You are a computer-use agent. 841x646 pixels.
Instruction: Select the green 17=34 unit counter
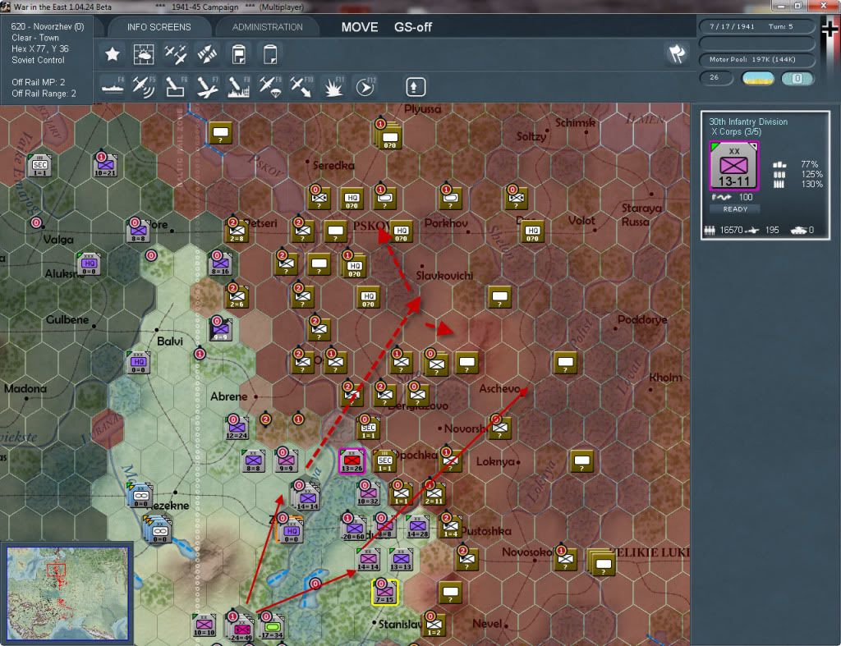tap(272, 625)
